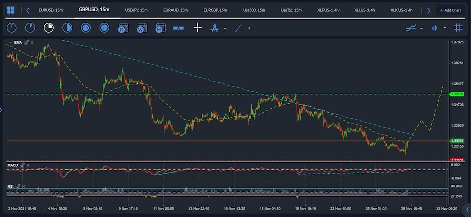Click the 18 Nov 04:30 time axis label

coord(271,208)
